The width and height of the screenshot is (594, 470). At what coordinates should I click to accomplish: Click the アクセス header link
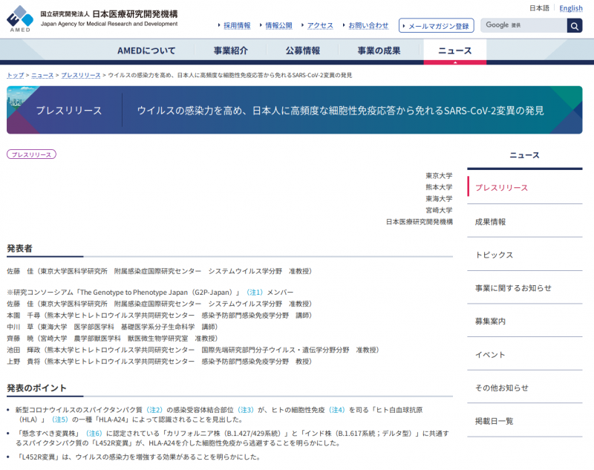click(319, 25)
